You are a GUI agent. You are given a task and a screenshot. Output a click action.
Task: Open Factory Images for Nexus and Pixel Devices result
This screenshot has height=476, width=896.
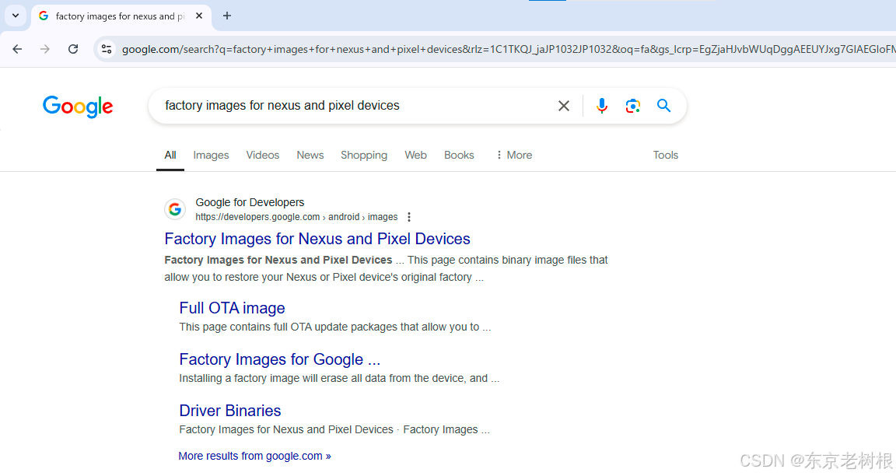pyautogui.click(x=317, y=239)
